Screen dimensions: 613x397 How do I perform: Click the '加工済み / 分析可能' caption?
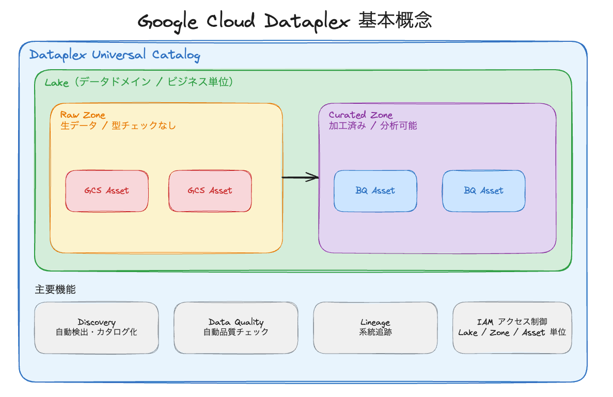coord(373,125)
